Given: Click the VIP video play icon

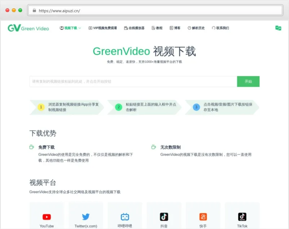Looking at the screenshot, I should (90, 28).
